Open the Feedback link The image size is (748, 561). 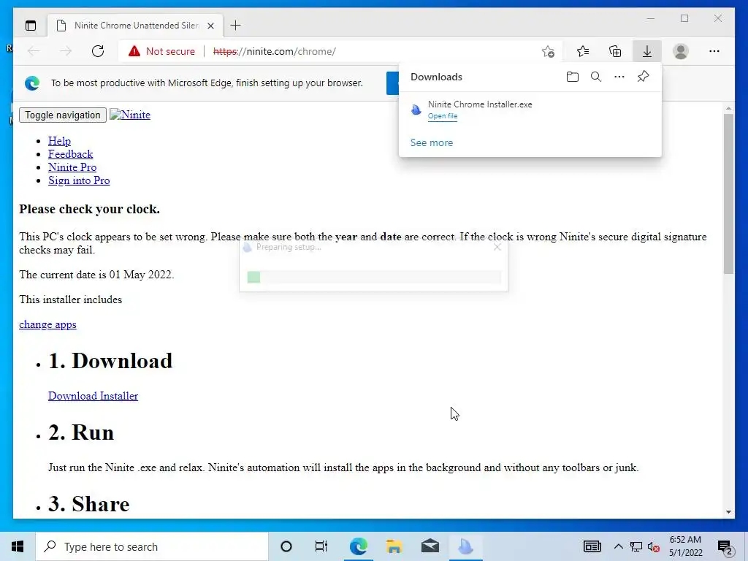70,154
